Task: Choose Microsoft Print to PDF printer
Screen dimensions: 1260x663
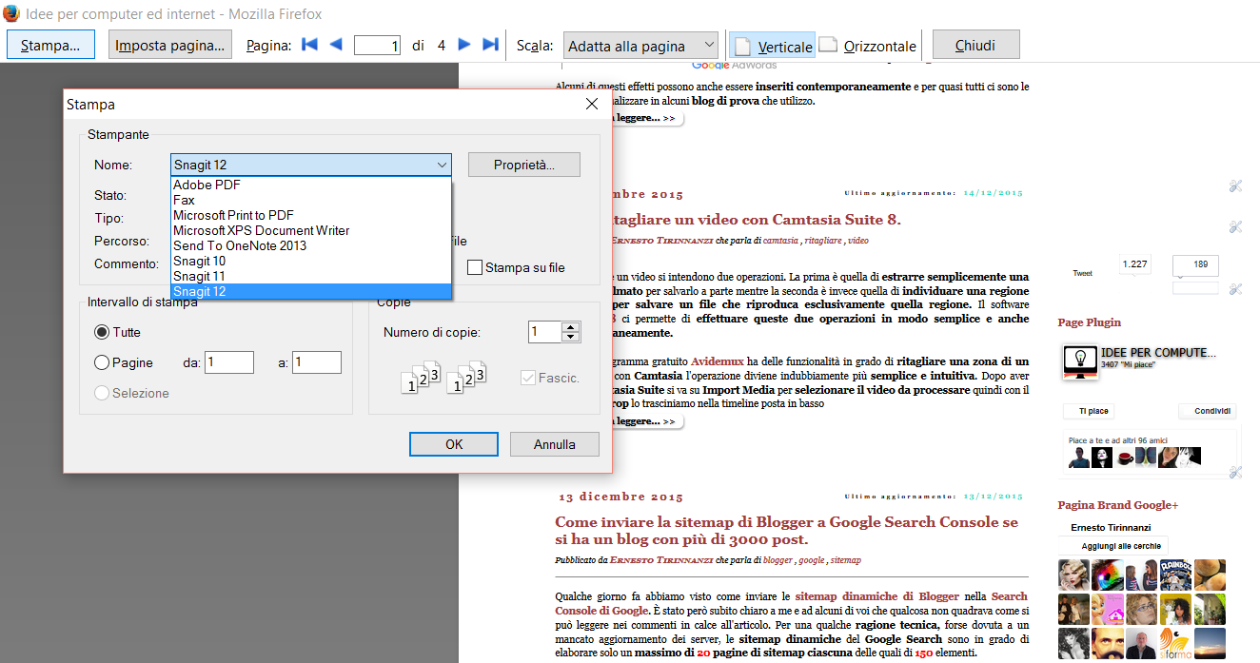Action: click(310, 215)
